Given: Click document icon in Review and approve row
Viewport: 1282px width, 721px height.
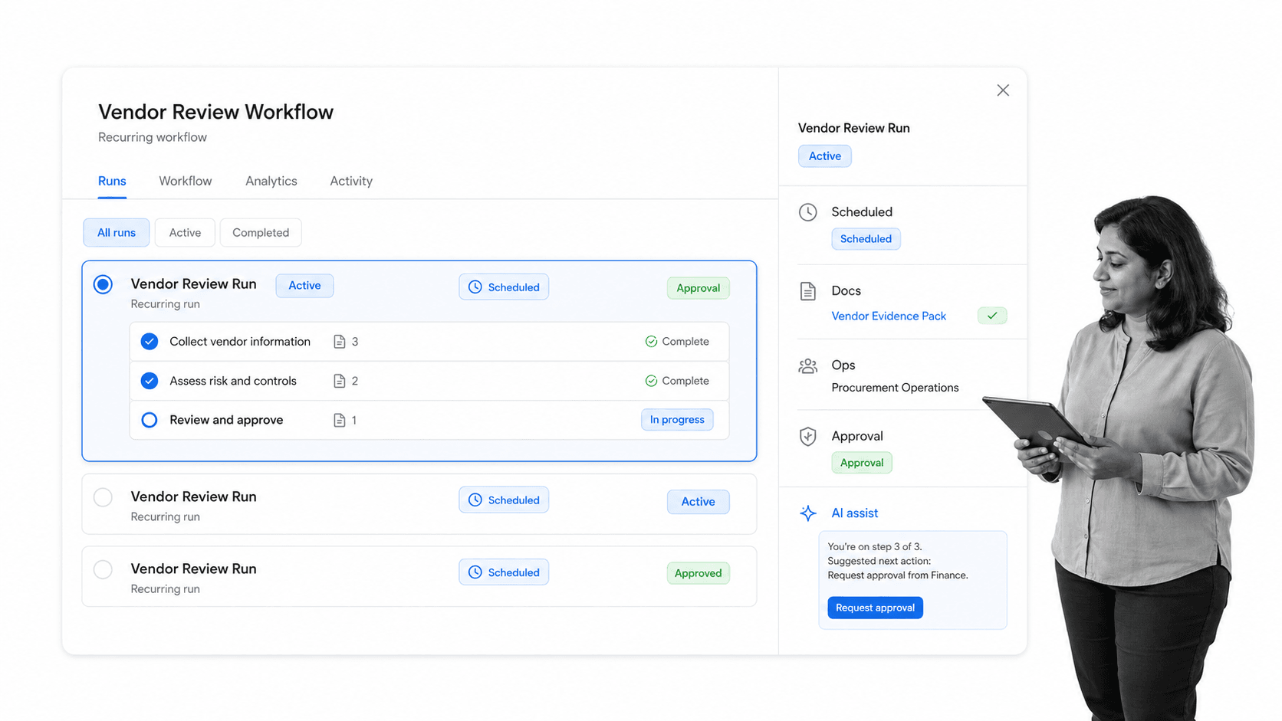Looking at the screenshot, I should [340, 420].
